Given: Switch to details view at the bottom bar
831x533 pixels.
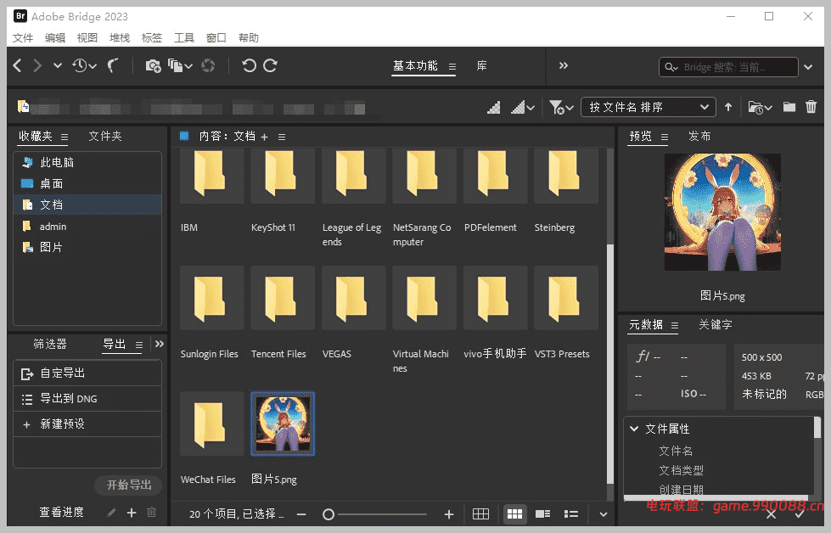Looking at the screenshot, I should 542,513.
